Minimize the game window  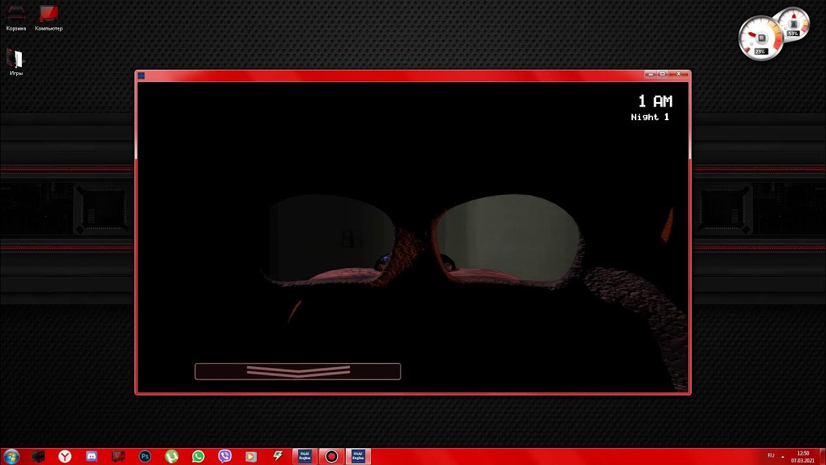[x=650, y=74]
